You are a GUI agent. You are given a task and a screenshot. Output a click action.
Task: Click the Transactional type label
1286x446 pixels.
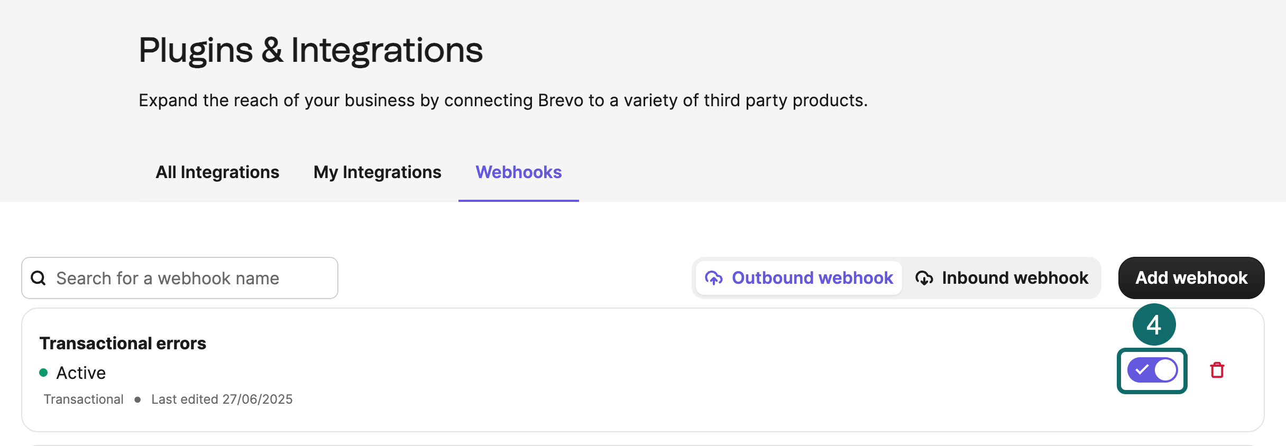coord(84,399)
